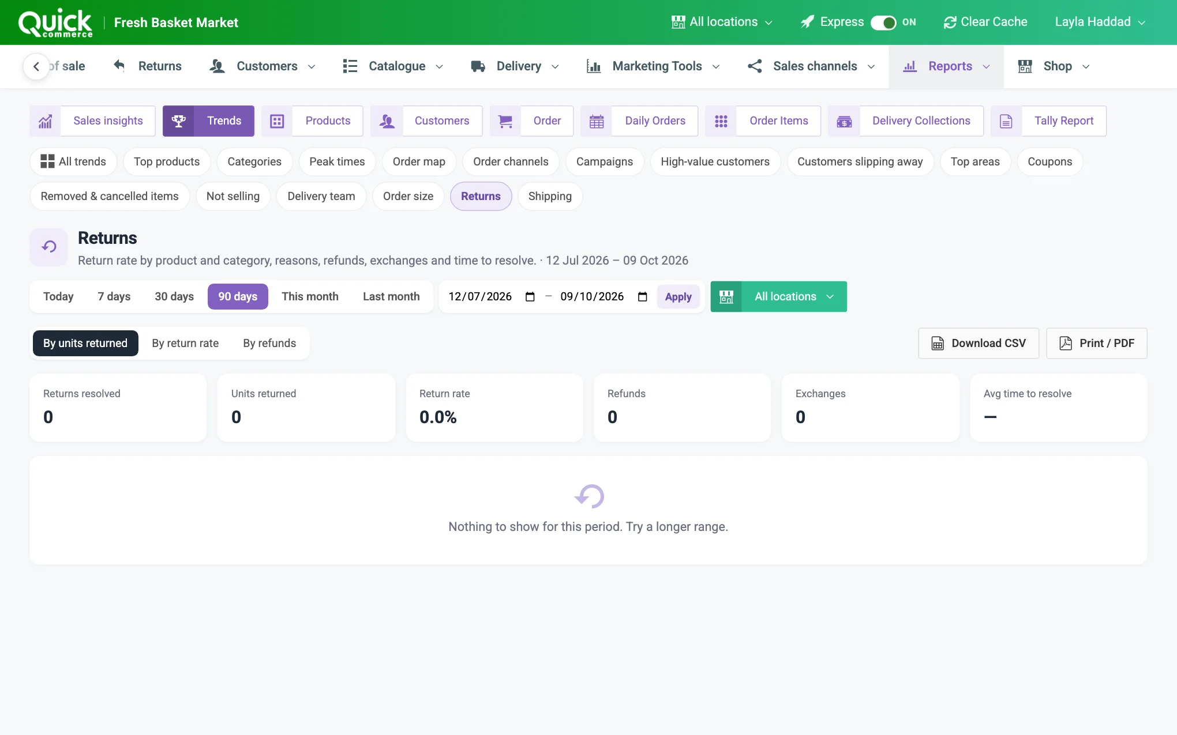
Task: Select the 90 days range
Action: point(238,297)
